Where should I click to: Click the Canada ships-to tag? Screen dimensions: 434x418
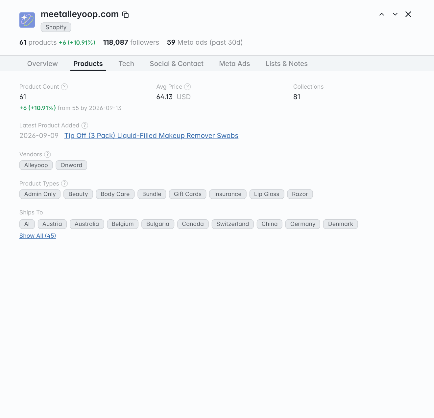(193, 224)
